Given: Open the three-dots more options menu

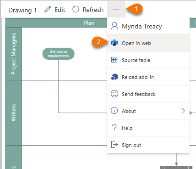Looking at the screenshot, I should pos(116,9).
